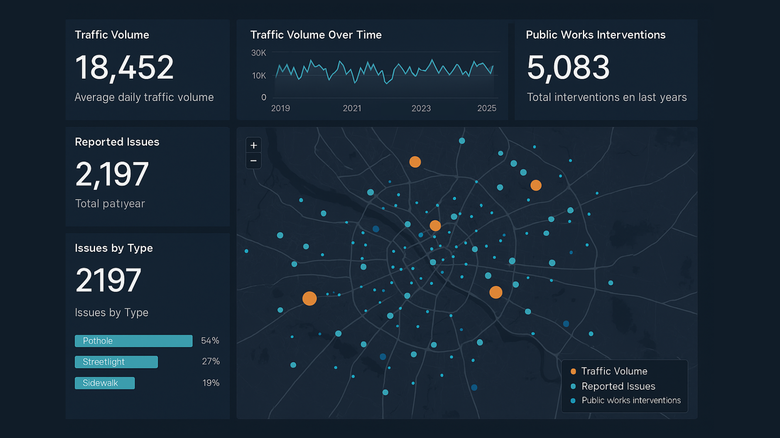Click the orange Traffic Volume legend dot
The height and width of the screenshot is (438, 780).
(573, 371)
